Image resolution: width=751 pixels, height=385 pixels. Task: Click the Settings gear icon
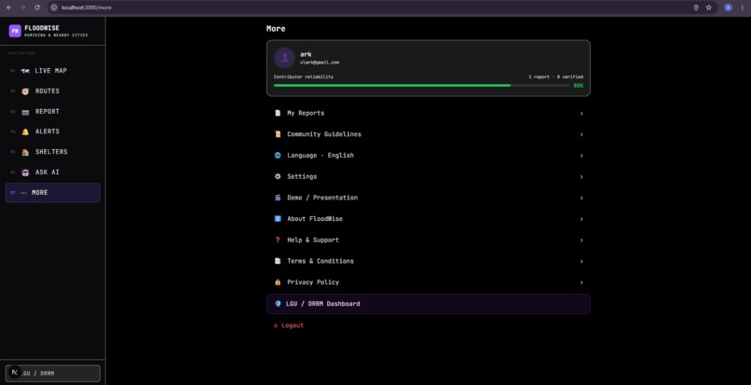(278, 176)
